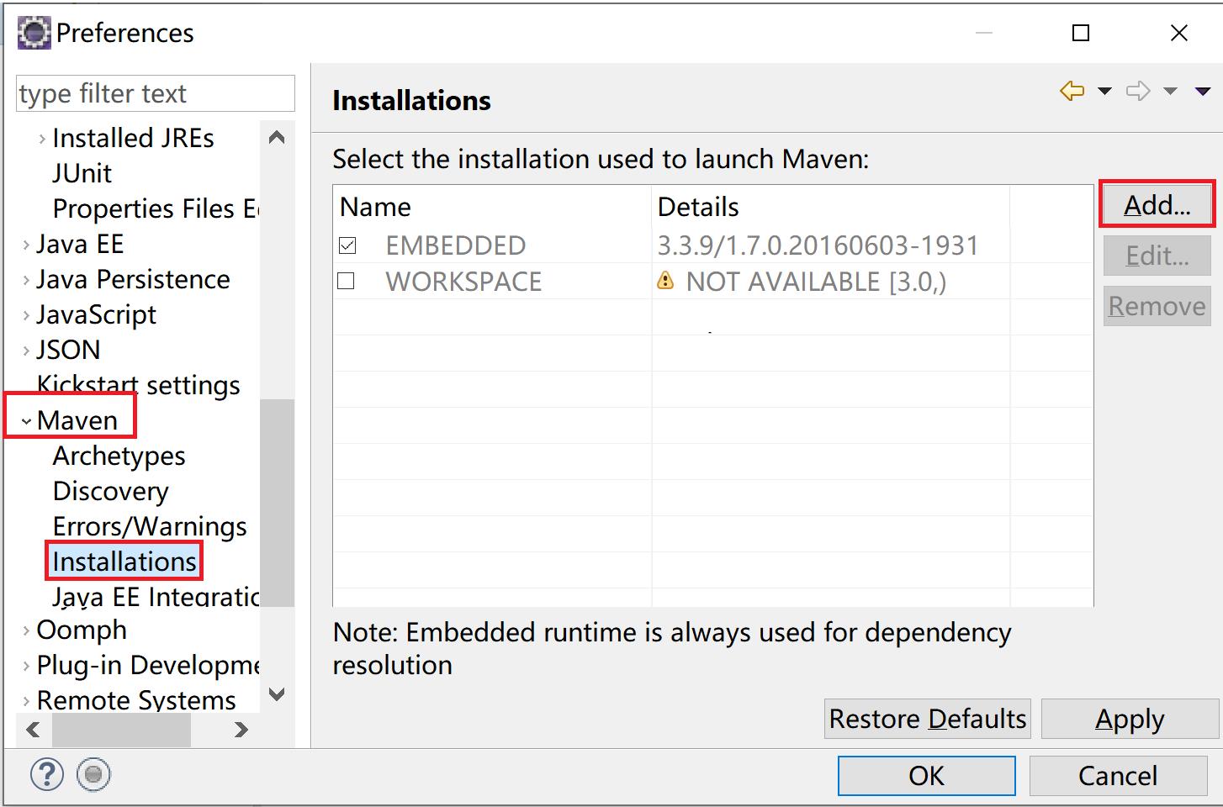The image size is (1223, 807).
Task: Click the type filter text field
Action: pyautogui.click(x=156, y=93)
